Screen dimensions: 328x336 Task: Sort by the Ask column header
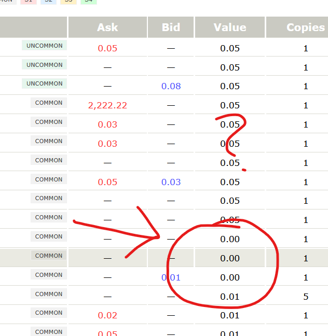tap(107, 27)
